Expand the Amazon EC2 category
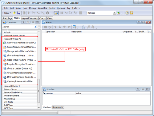Viewport: 154px width, 116px height. coord(20,99)
